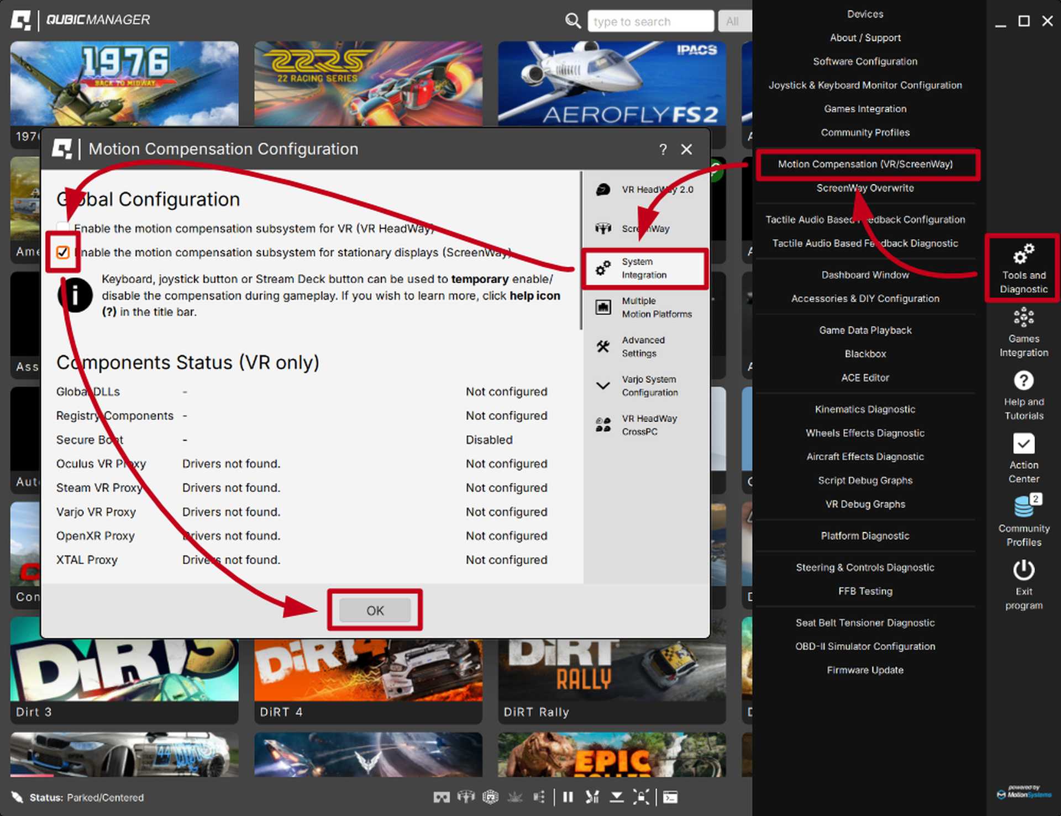Click the hexagonal VR cage icon in bottom bar
This screenshot has width=1061, height=816.
(x=491, y=797)
